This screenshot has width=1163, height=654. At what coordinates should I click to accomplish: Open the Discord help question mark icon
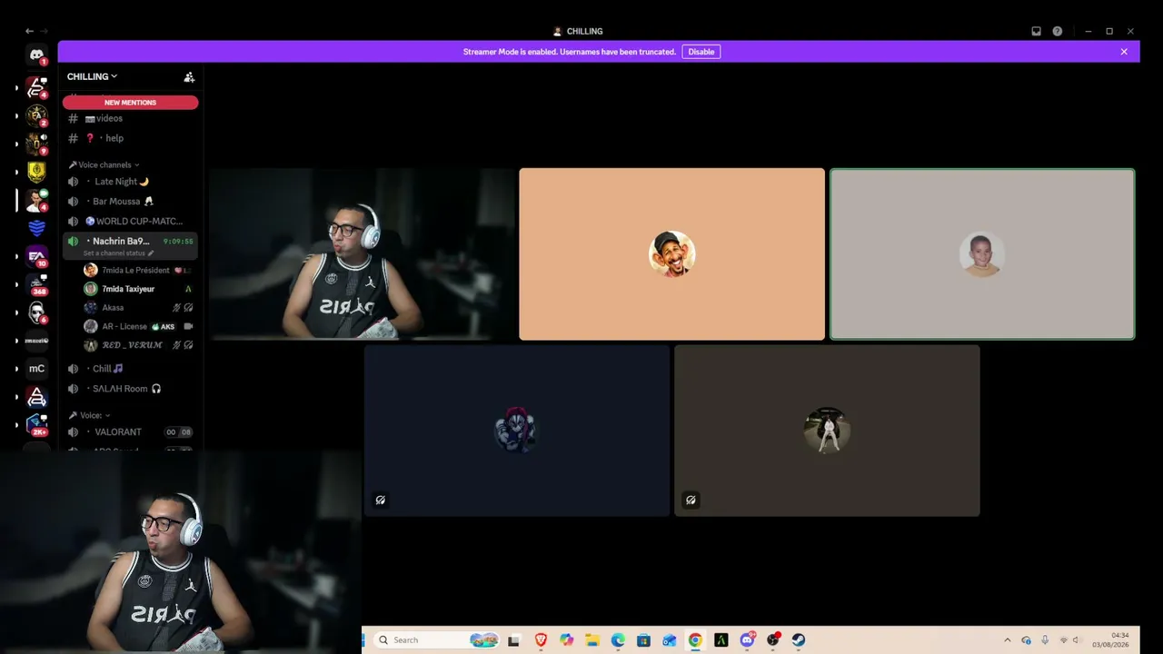click(x=1057, y=31)
